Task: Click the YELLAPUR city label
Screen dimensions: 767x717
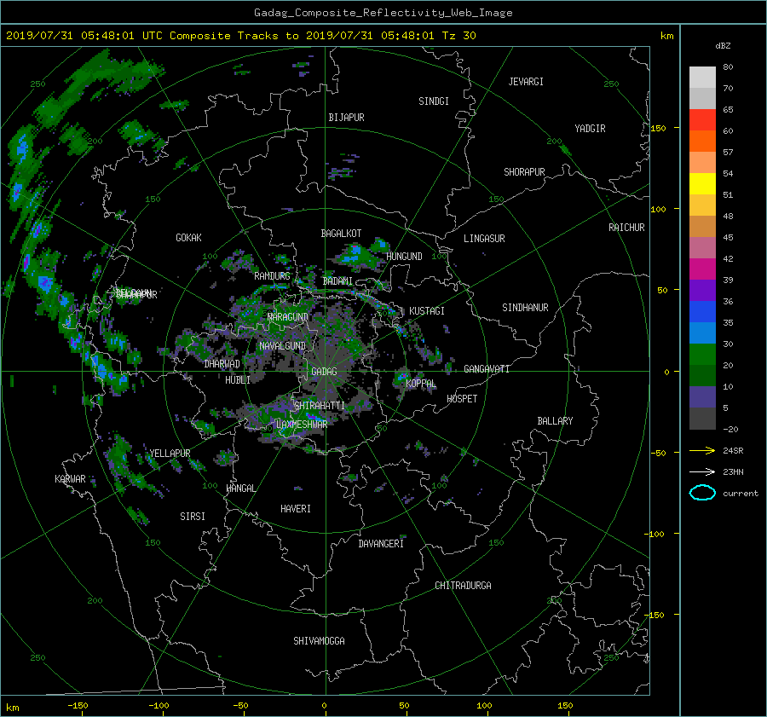Action: click(x=170, y=454)
